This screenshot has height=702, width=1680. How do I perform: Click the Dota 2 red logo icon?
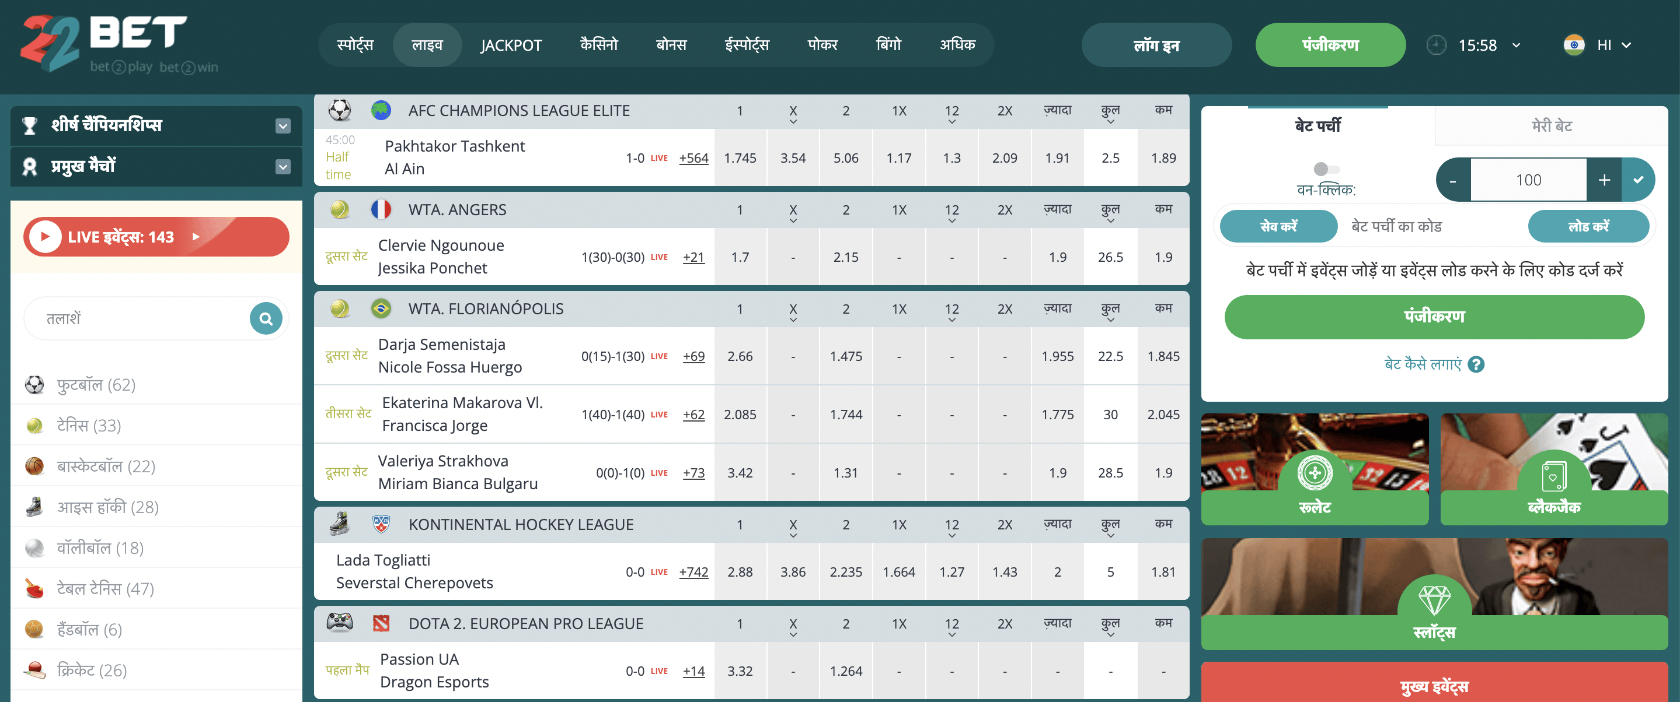tap(381, 623)
